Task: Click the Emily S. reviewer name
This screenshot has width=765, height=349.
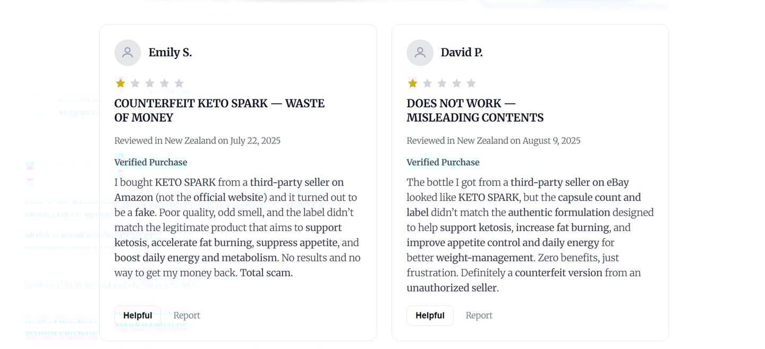Action: point(170,53)
